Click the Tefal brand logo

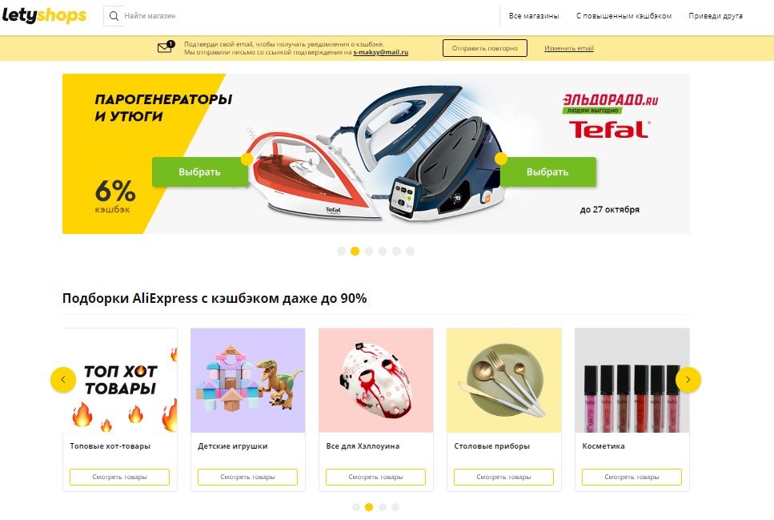(x=609, y=129)
